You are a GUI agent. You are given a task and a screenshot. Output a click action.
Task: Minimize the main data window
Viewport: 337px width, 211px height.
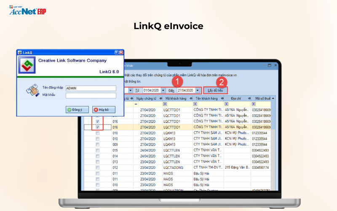(x=264, y=65)
